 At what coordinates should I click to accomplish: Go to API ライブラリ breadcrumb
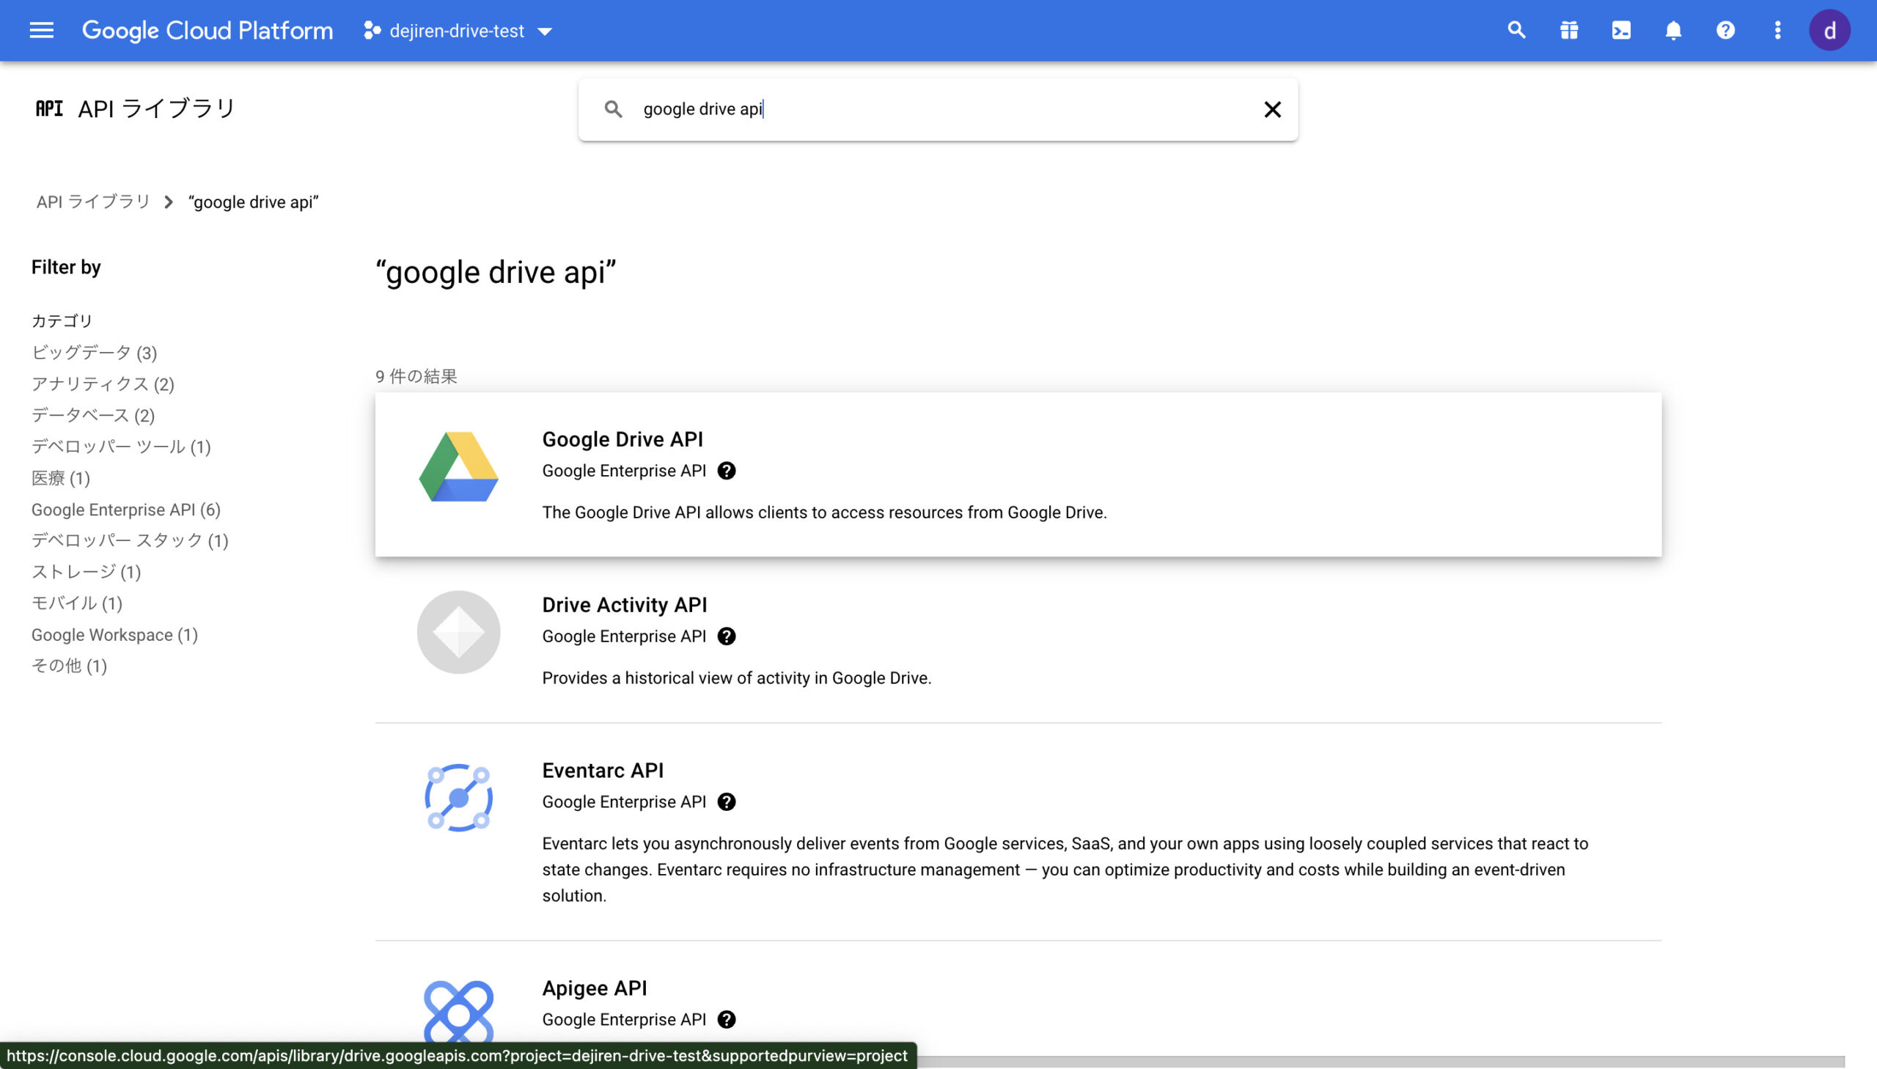tap(93, 202)
